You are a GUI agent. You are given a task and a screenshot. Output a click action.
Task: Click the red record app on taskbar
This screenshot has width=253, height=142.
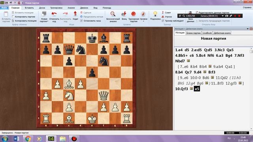point(74,138)
